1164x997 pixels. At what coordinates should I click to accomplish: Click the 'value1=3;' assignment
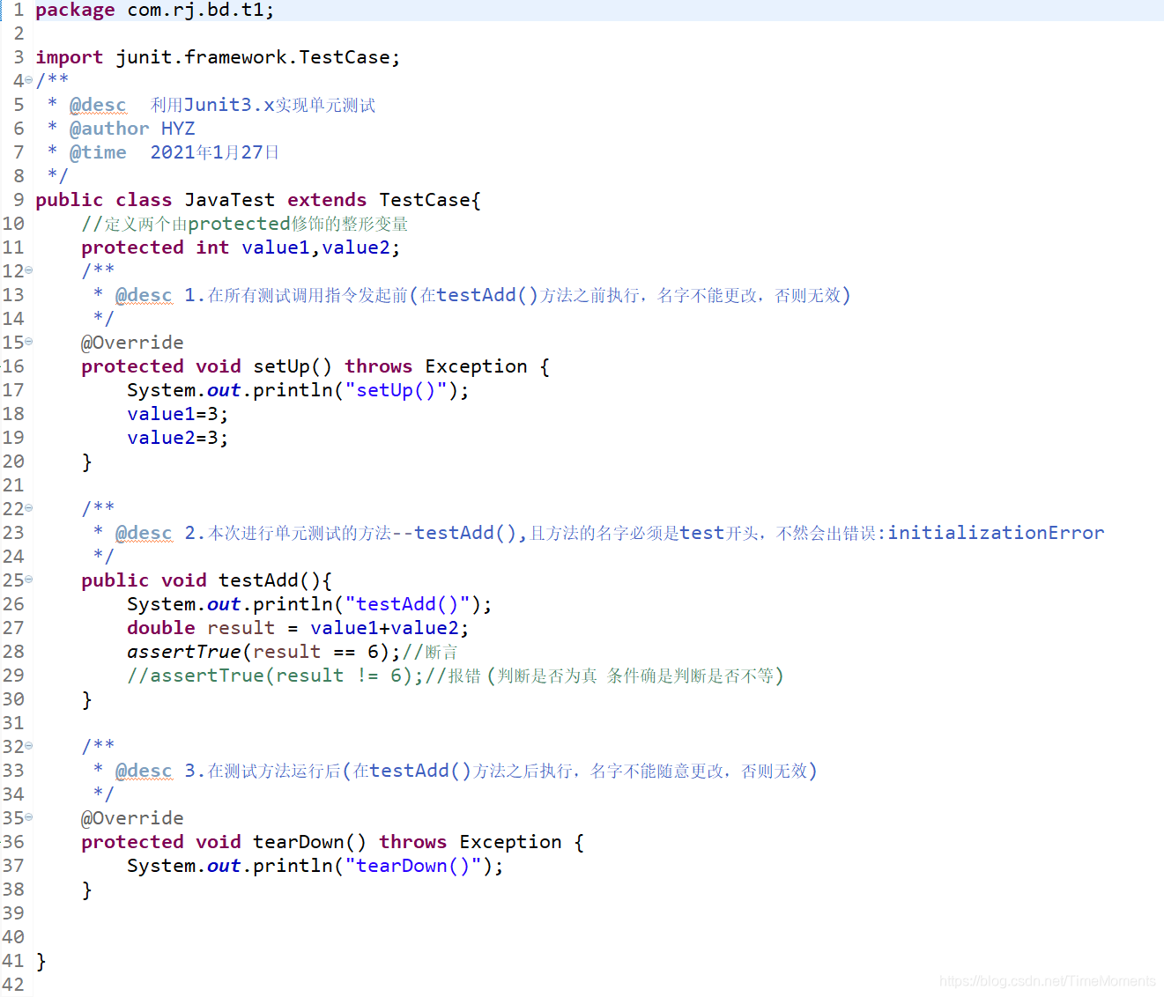[x=178, y=414]
